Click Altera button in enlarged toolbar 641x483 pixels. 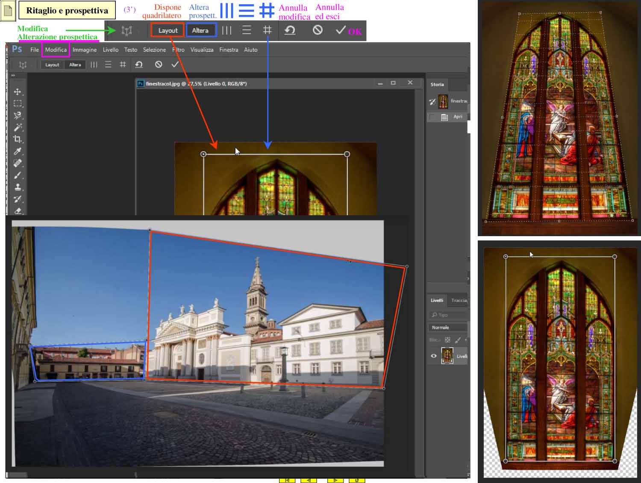point(200,30)
